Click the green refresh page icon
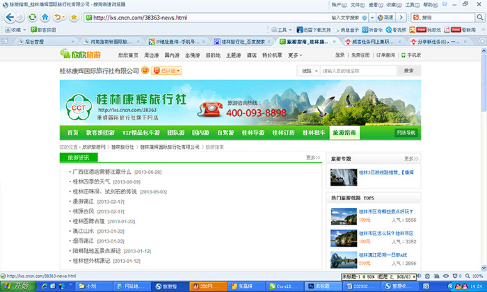 32,17
